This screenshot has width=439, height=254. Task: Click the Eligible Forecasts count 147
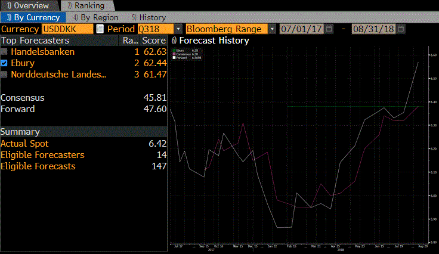(x=159, y=166)
